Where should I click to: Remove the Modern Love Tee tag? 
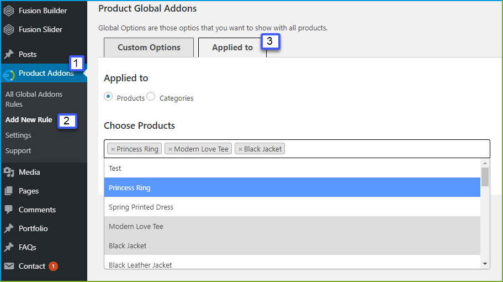(x=171, y=149)
